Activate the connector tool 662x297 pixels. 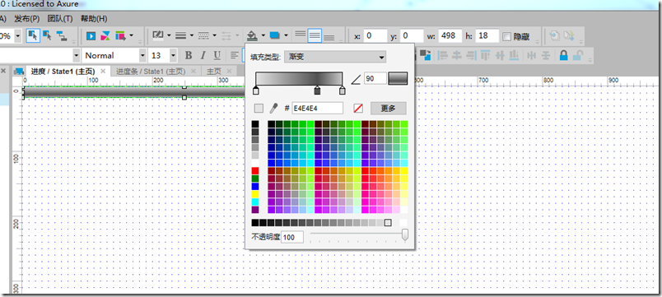[62, 36]
